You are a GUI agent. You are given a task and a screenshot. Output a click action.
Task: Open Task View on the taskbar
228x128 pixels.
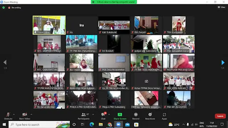tap(83, 124)
